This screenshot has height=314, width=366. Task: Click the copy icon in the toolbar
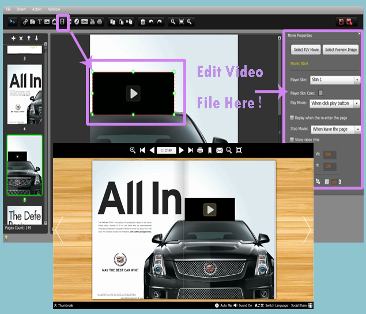113,22
